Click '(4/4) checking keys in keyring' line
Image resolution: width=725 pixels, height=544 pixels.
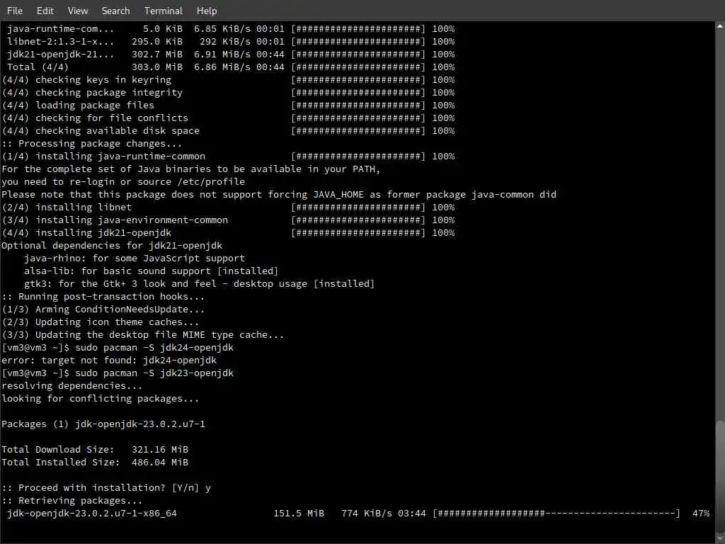pos(229,79)
